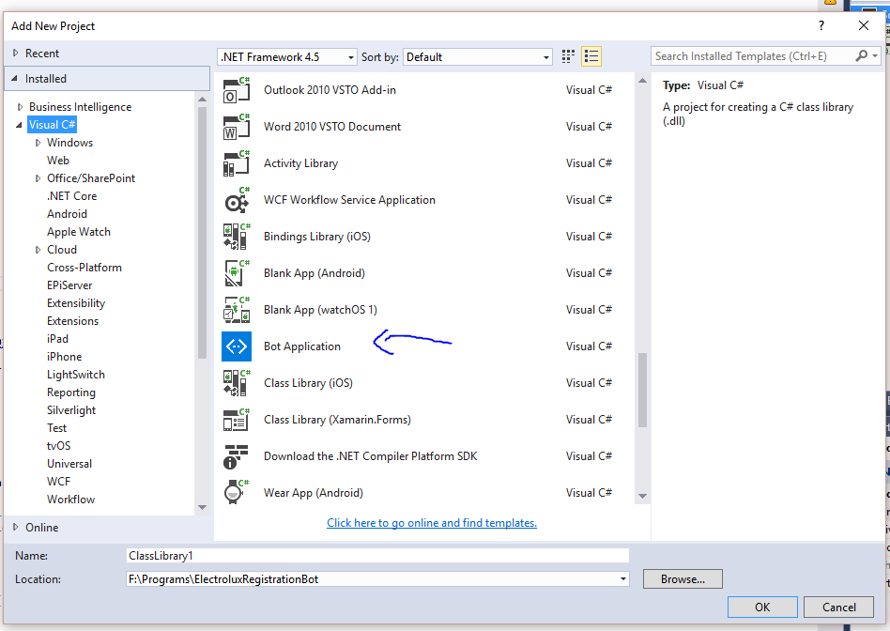890x631 pixels.
Task: Switch to small icons grid view
Action: pyautogui.click(x=568, y=56)
